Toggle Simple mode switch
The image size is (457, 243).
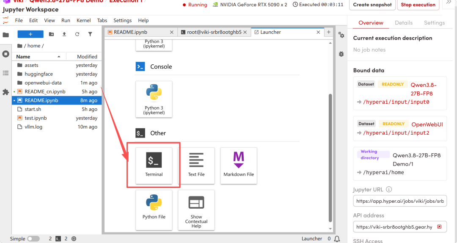coord(33,239)
